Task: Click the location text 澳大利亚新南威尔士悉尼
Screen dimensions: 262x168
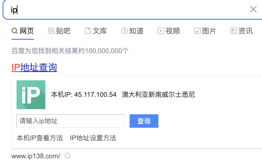Action: pyautogui.click(x=158, y=95)
